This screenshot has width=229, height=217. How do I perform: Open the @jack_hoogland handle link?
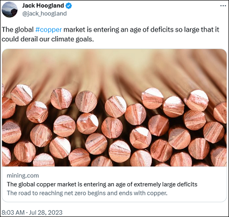pyautogui.click(x=45, y=14)
